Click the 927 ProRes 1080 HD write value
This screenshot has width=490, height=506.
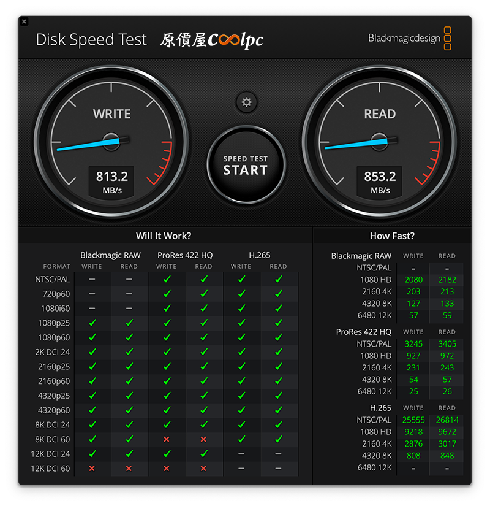413,356
